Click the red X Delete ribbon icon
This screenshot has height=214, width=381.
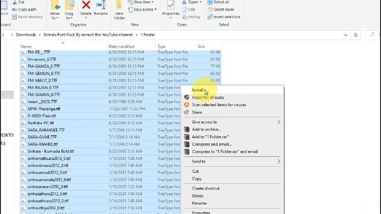pos(86,5)
